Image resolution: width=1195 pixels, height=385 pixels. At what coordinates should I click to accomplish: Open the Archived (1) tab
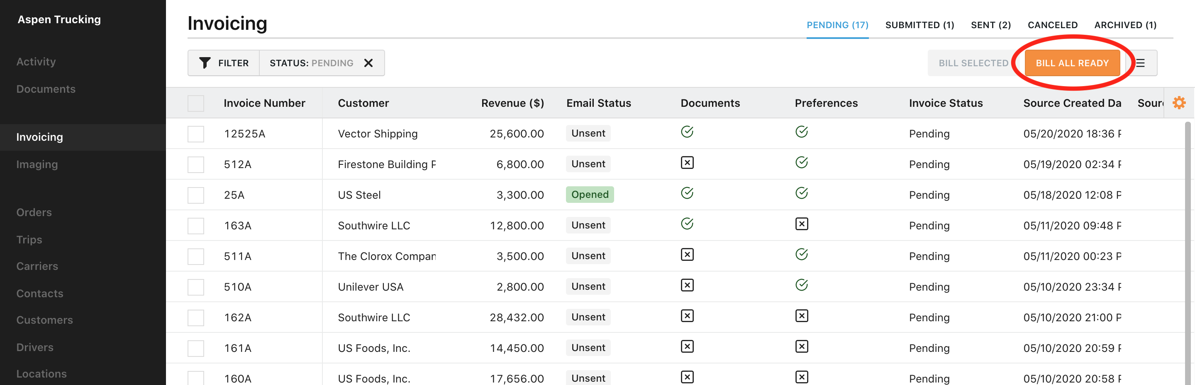[1125, 25]
